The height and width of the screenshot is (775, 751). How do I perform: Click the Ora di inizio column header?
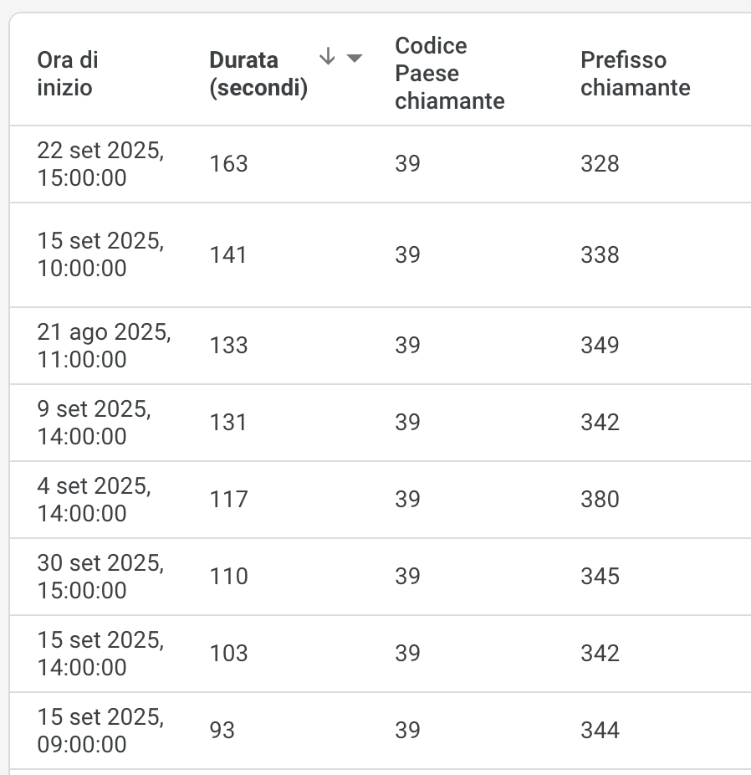68,73
